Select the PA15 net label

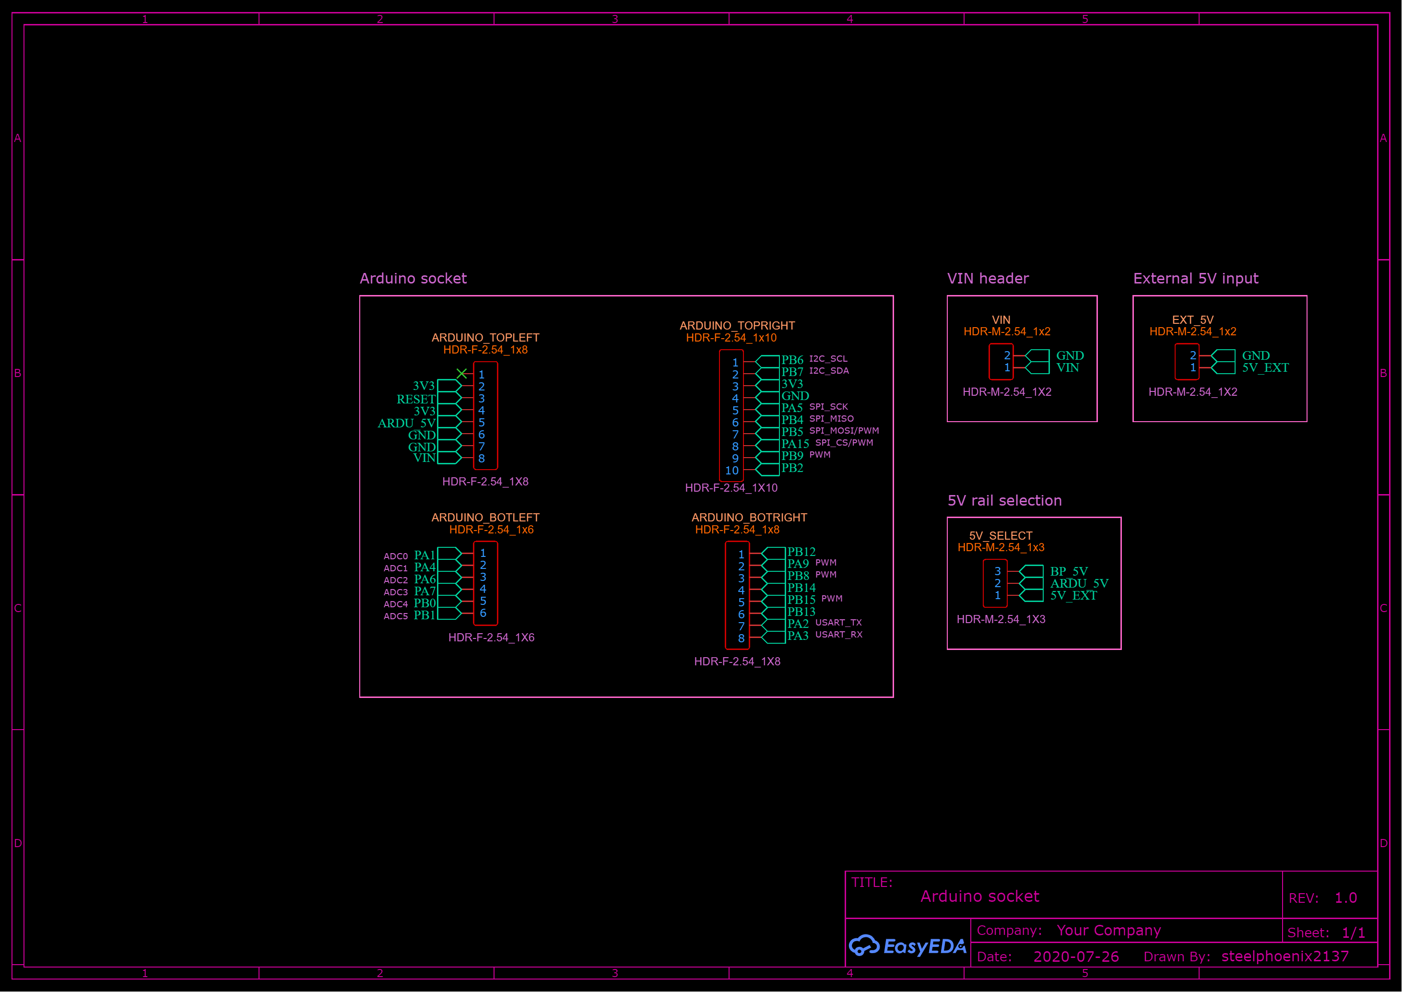click(x=795, y=444)
